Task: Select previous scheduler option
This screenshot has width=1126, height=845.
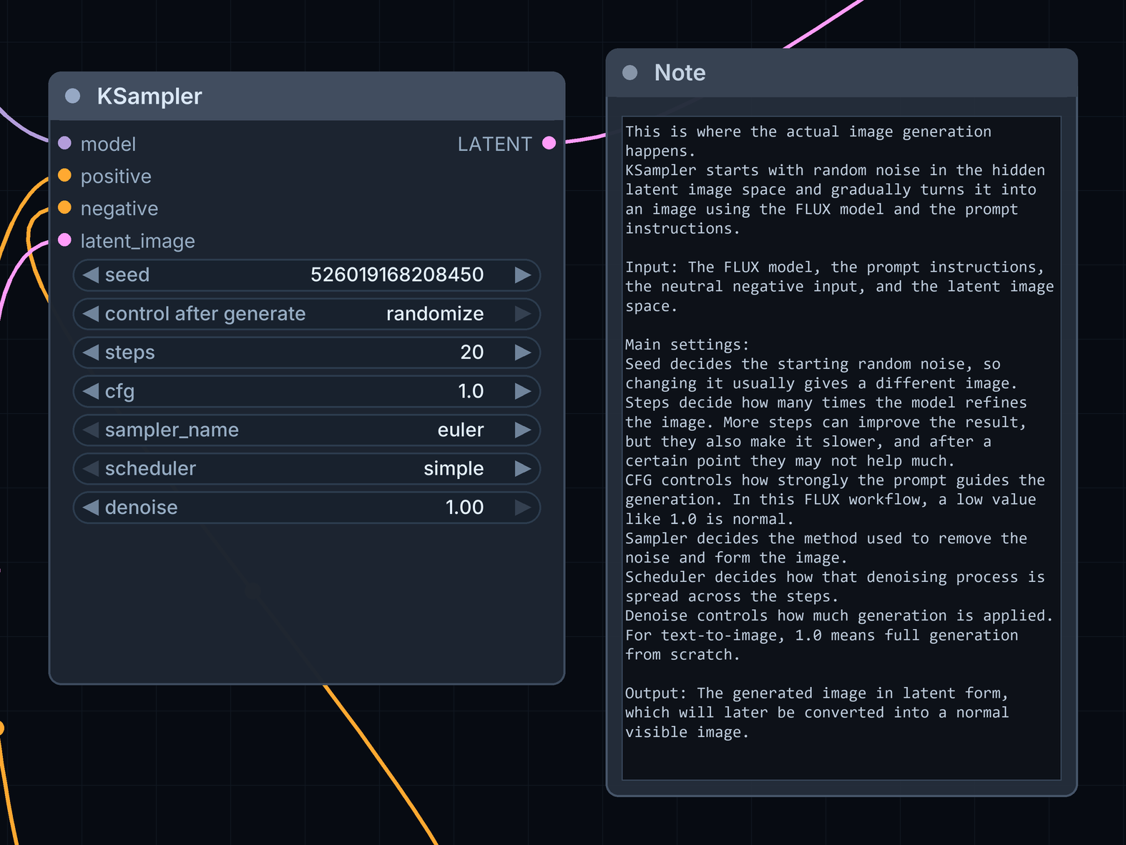Action: click(91, 468)
